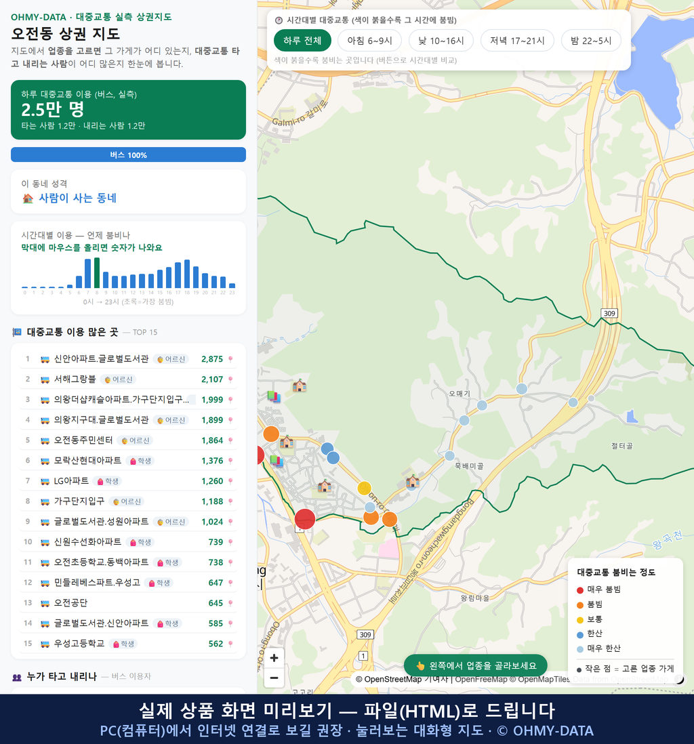Click the 오전동 상권 지도 title
This screenshot has width=694, height=744.
pyautogui.click(x=66, y=34)
